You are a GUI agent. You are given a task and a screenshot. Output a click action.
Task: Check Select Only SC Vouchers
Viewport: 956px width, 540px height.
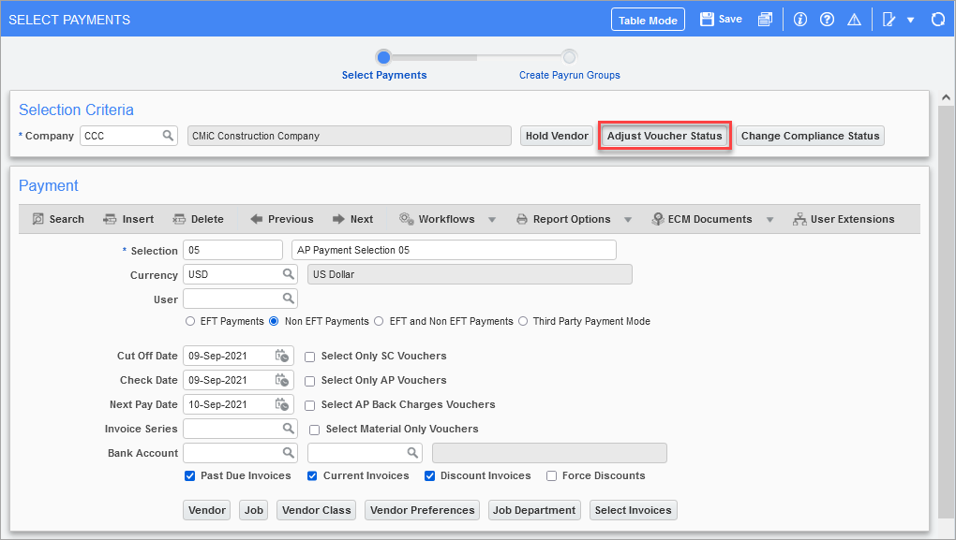click(x=309, y=357)
